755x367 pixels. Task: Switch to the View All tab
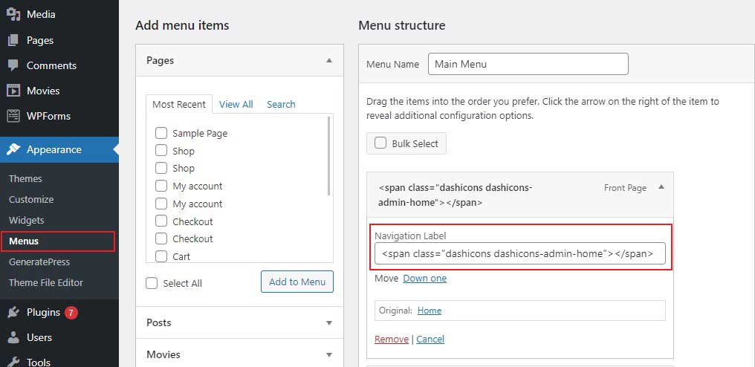coord(236,105)
